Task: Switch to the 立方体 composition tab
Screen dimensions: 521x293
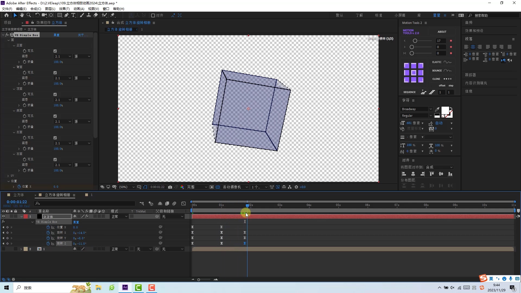Action: coord(18,195)
